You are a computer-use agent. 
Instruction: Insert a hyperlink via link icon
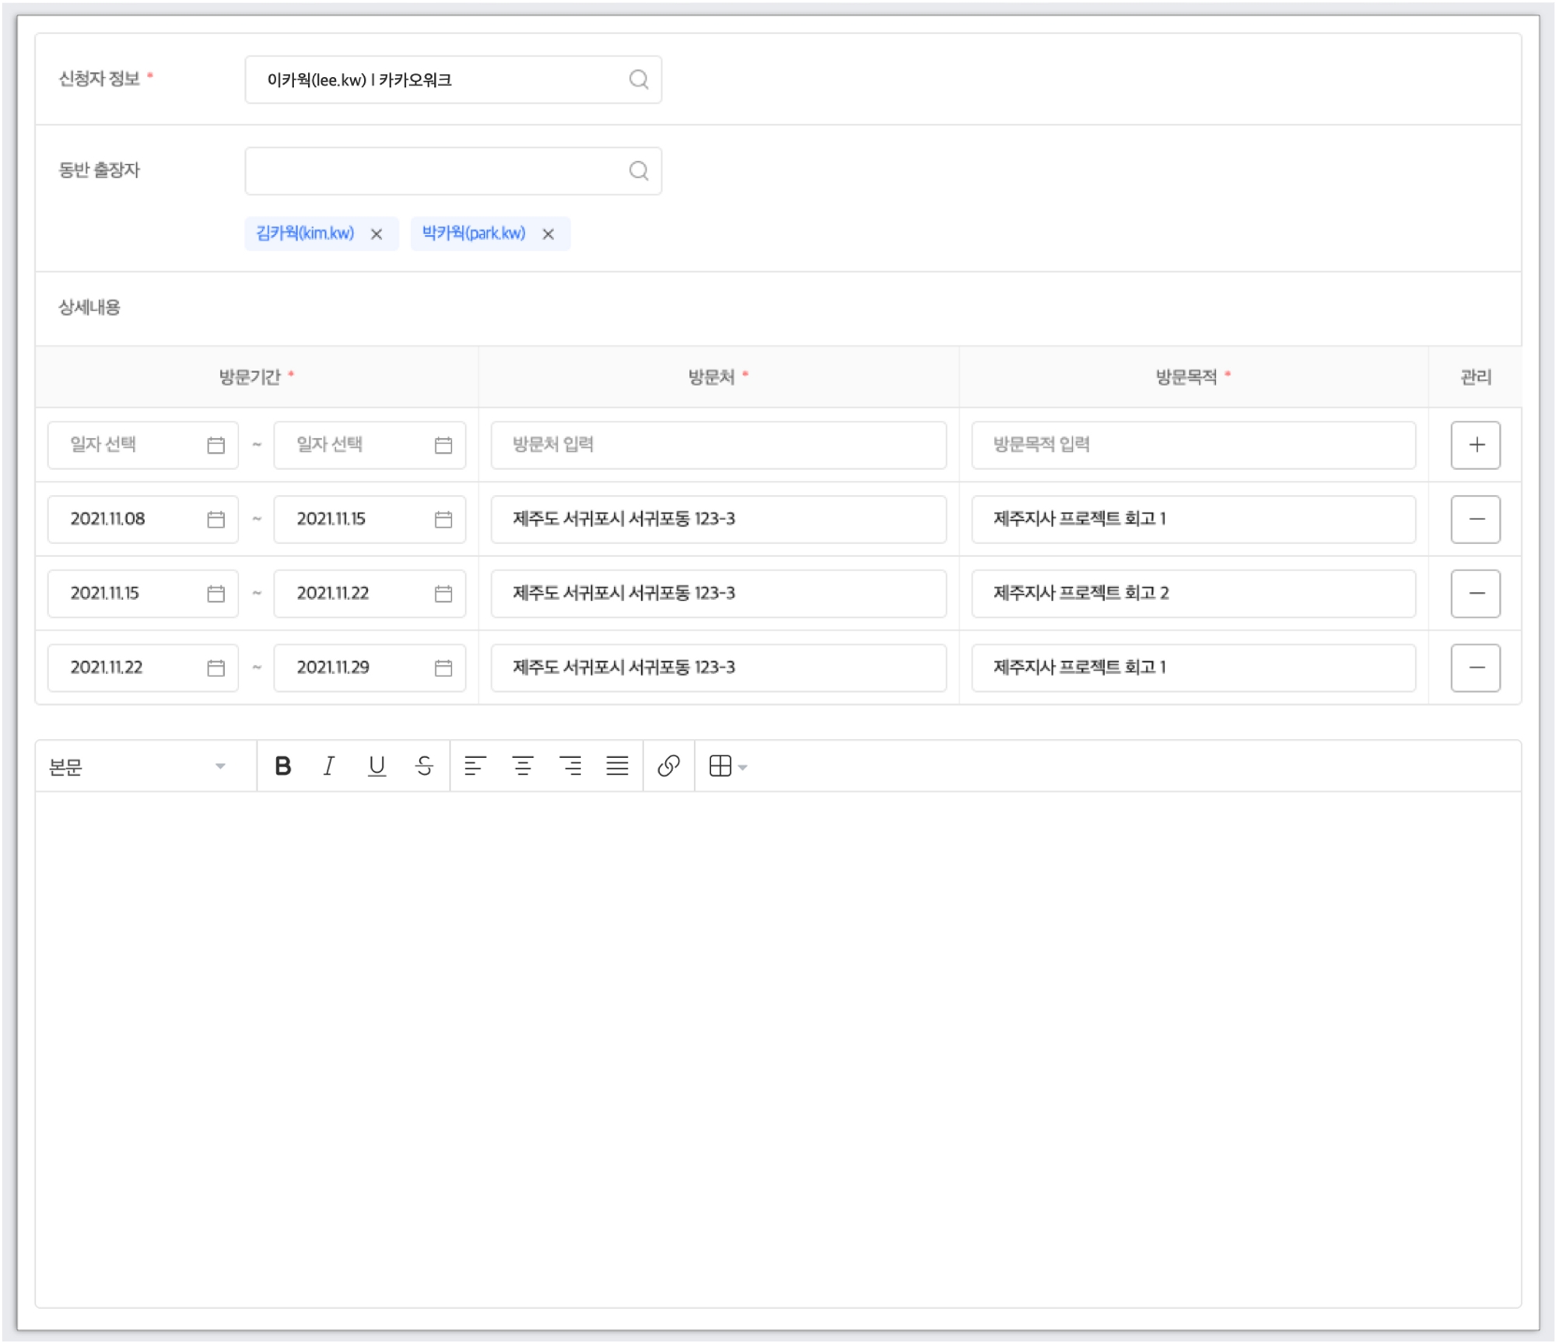(668, 766)
